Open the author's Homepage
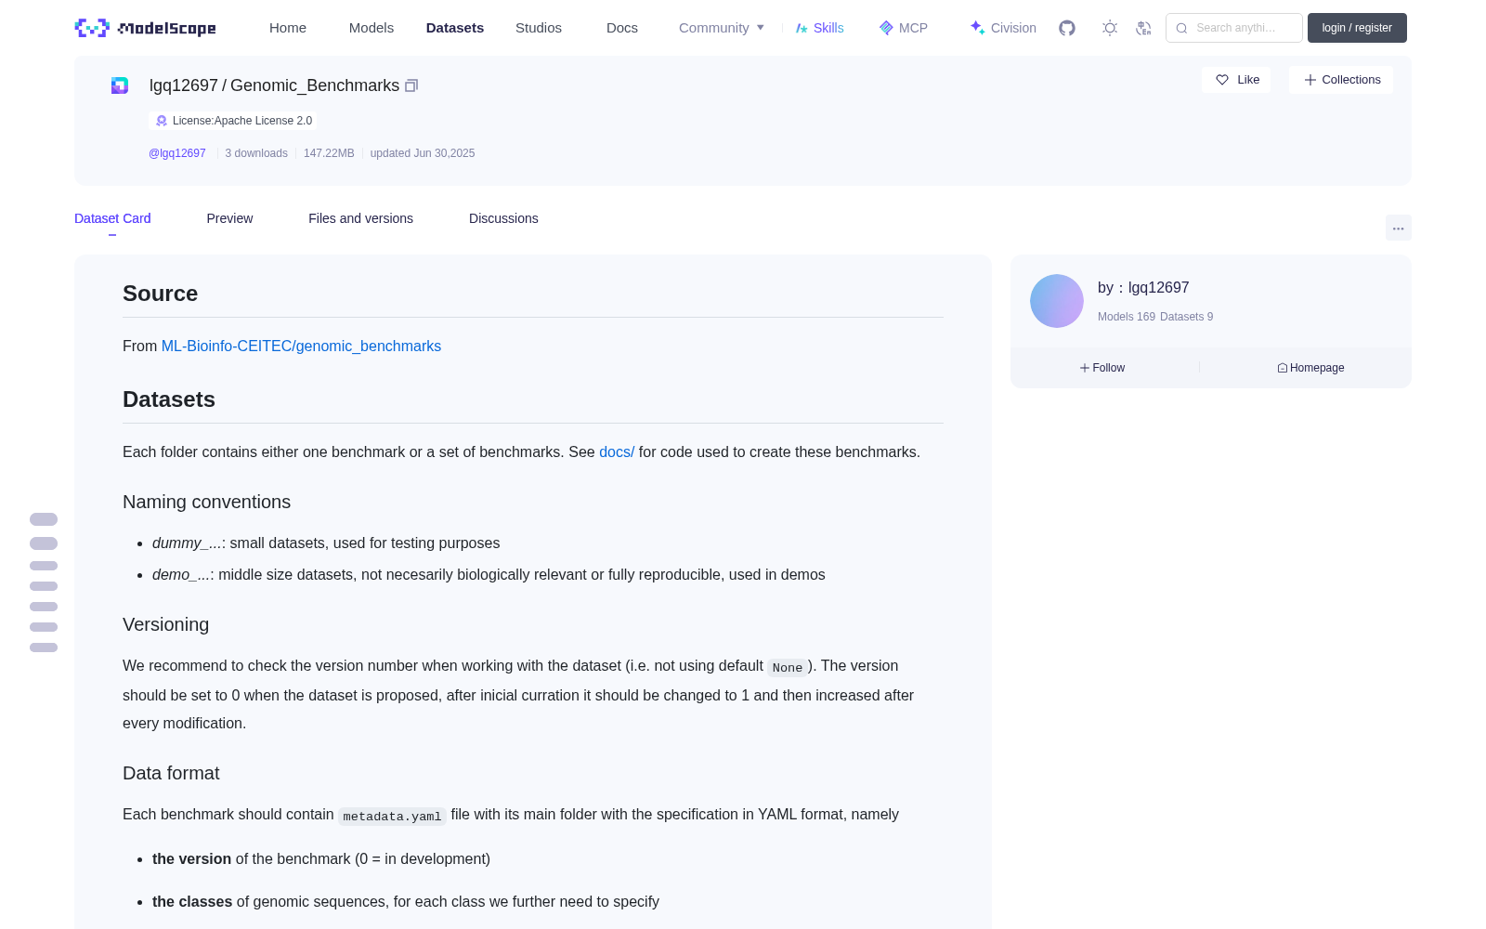The height and width of the screenshot is (929, 1486). pyautogui.click(x=1310, y=368)
